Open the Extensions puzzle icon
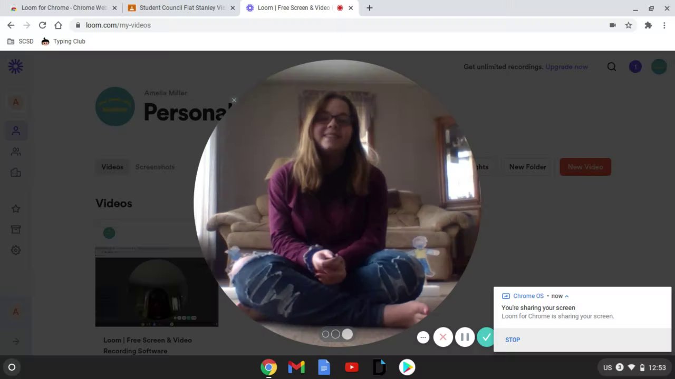 648,25
